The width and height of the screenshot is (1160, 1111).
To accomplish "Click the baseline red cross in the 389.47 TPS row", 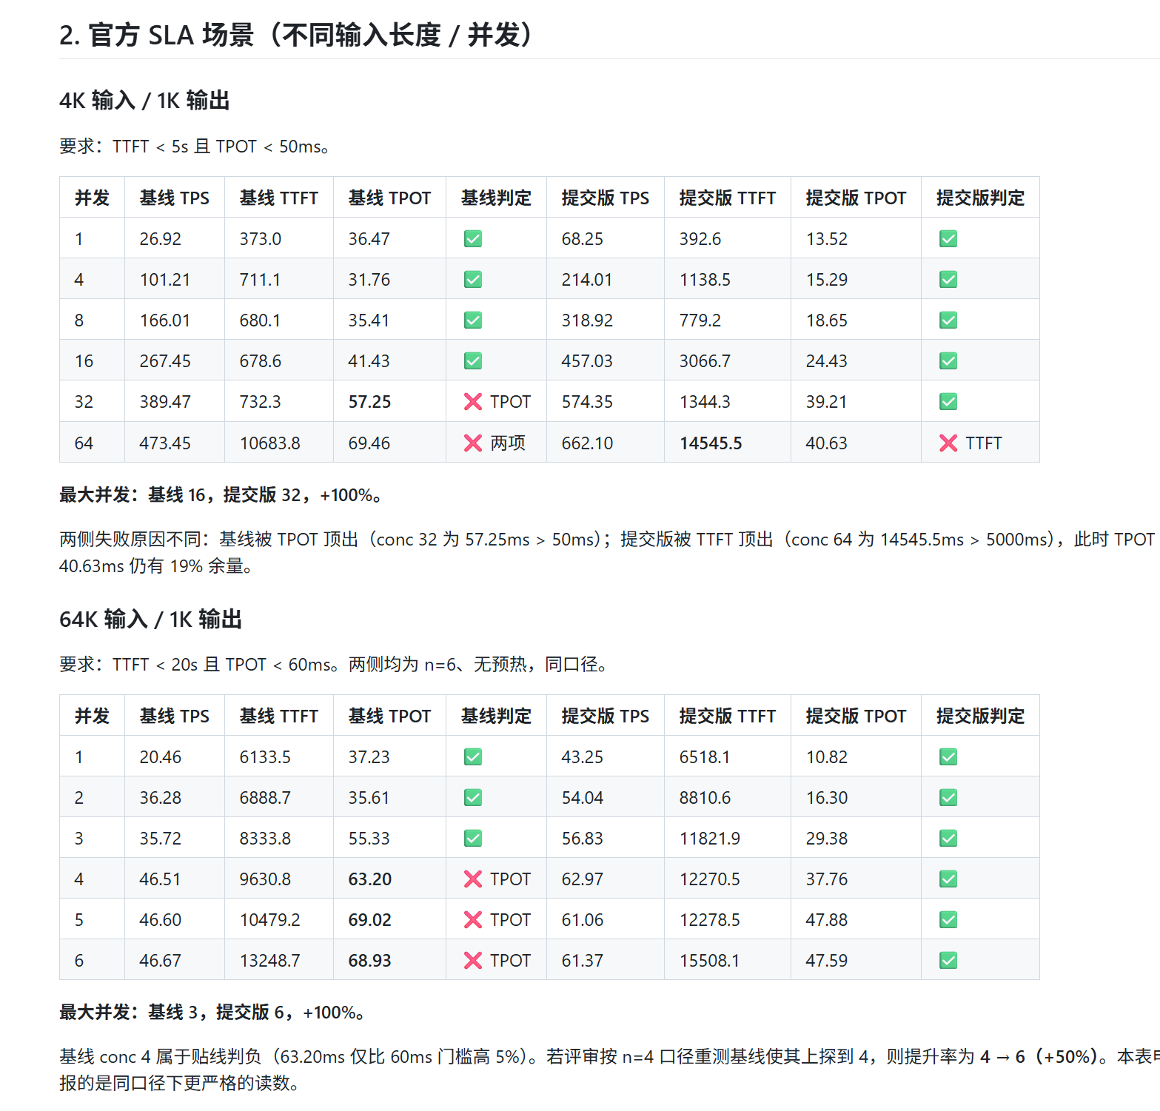I will 473,401.
